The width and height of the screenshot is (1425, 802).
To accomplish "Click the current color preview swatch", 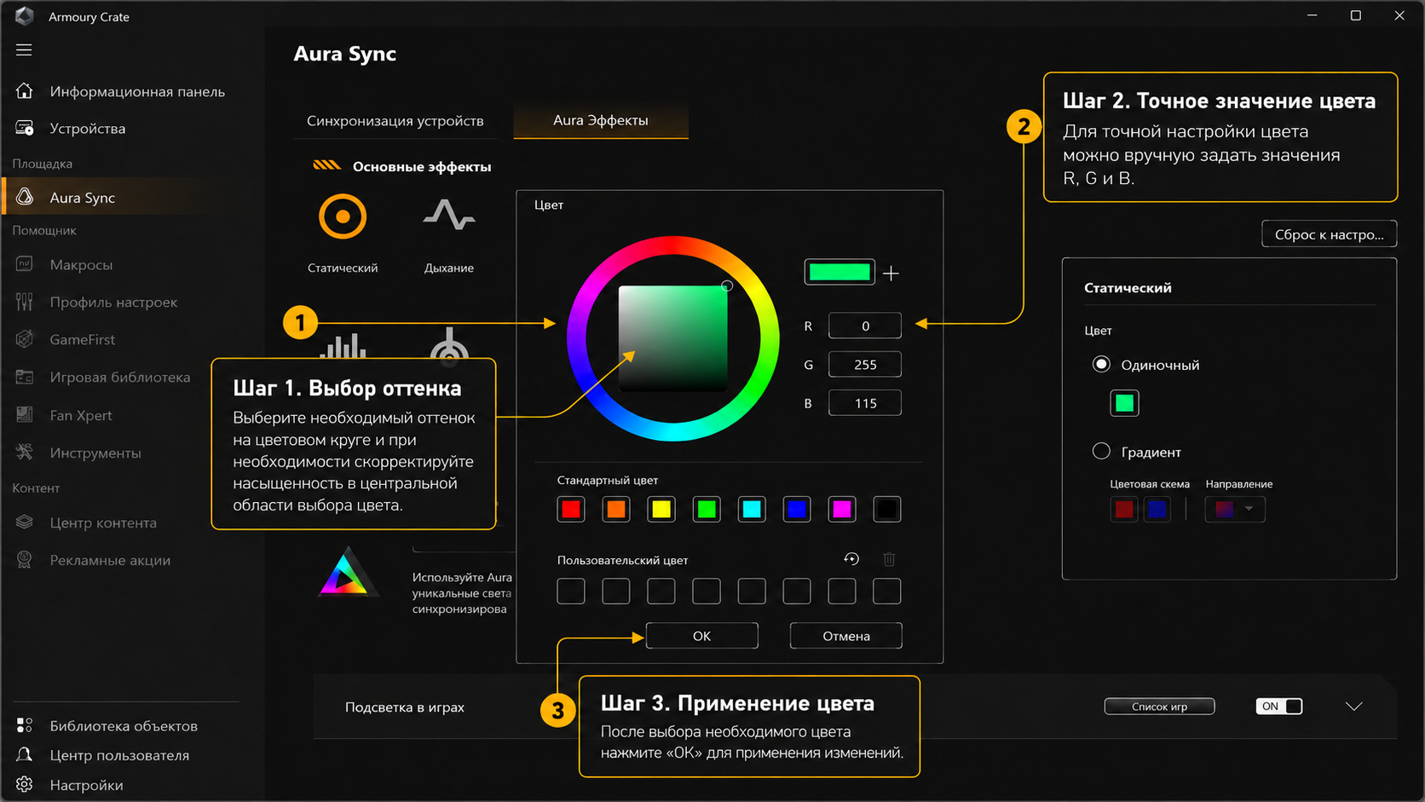I will click(839, 272).
